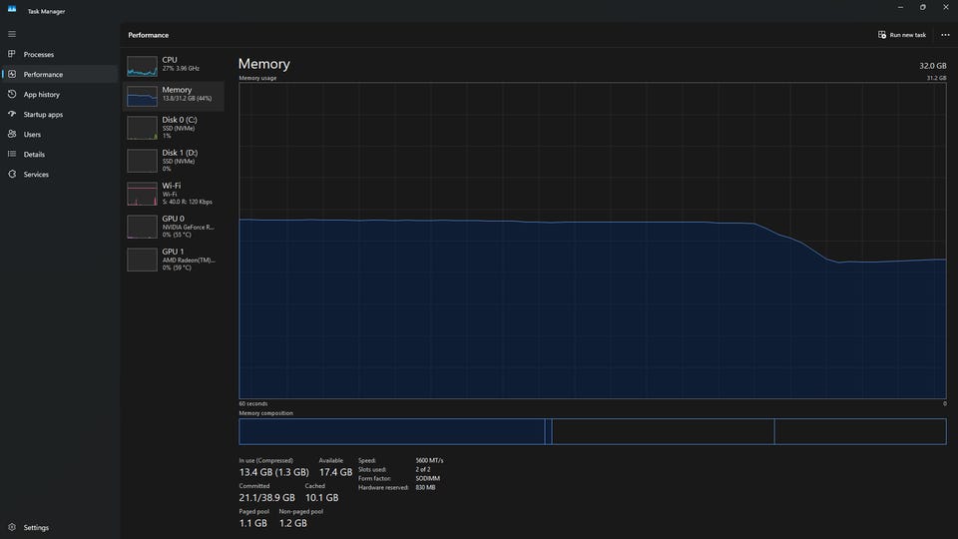Click the free segment of memory composition

(x=860, y=431)
